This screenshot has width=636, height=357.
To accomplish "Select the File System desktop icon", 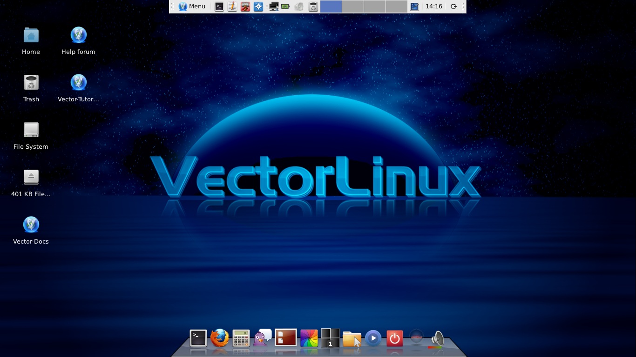I will [x=31, y=130].
